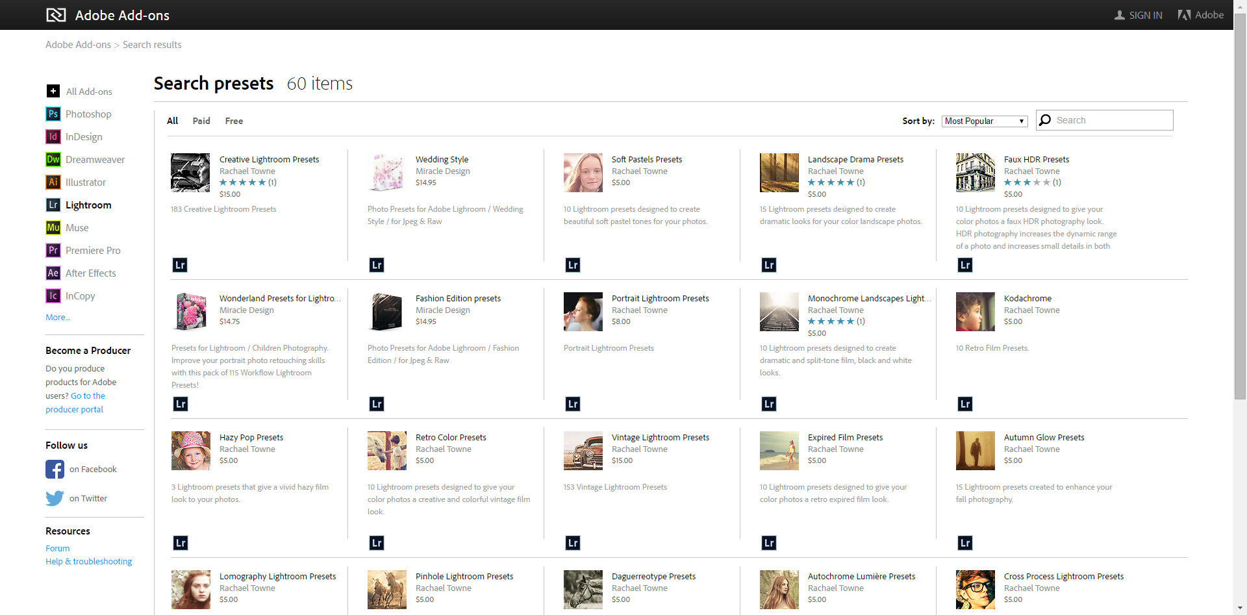
Task: Click Lr badge under Landscape Drama Presets
Action: [x=769, y=265]
